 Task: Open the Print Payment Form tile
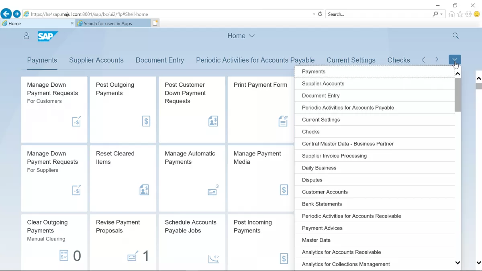(261, 110)
